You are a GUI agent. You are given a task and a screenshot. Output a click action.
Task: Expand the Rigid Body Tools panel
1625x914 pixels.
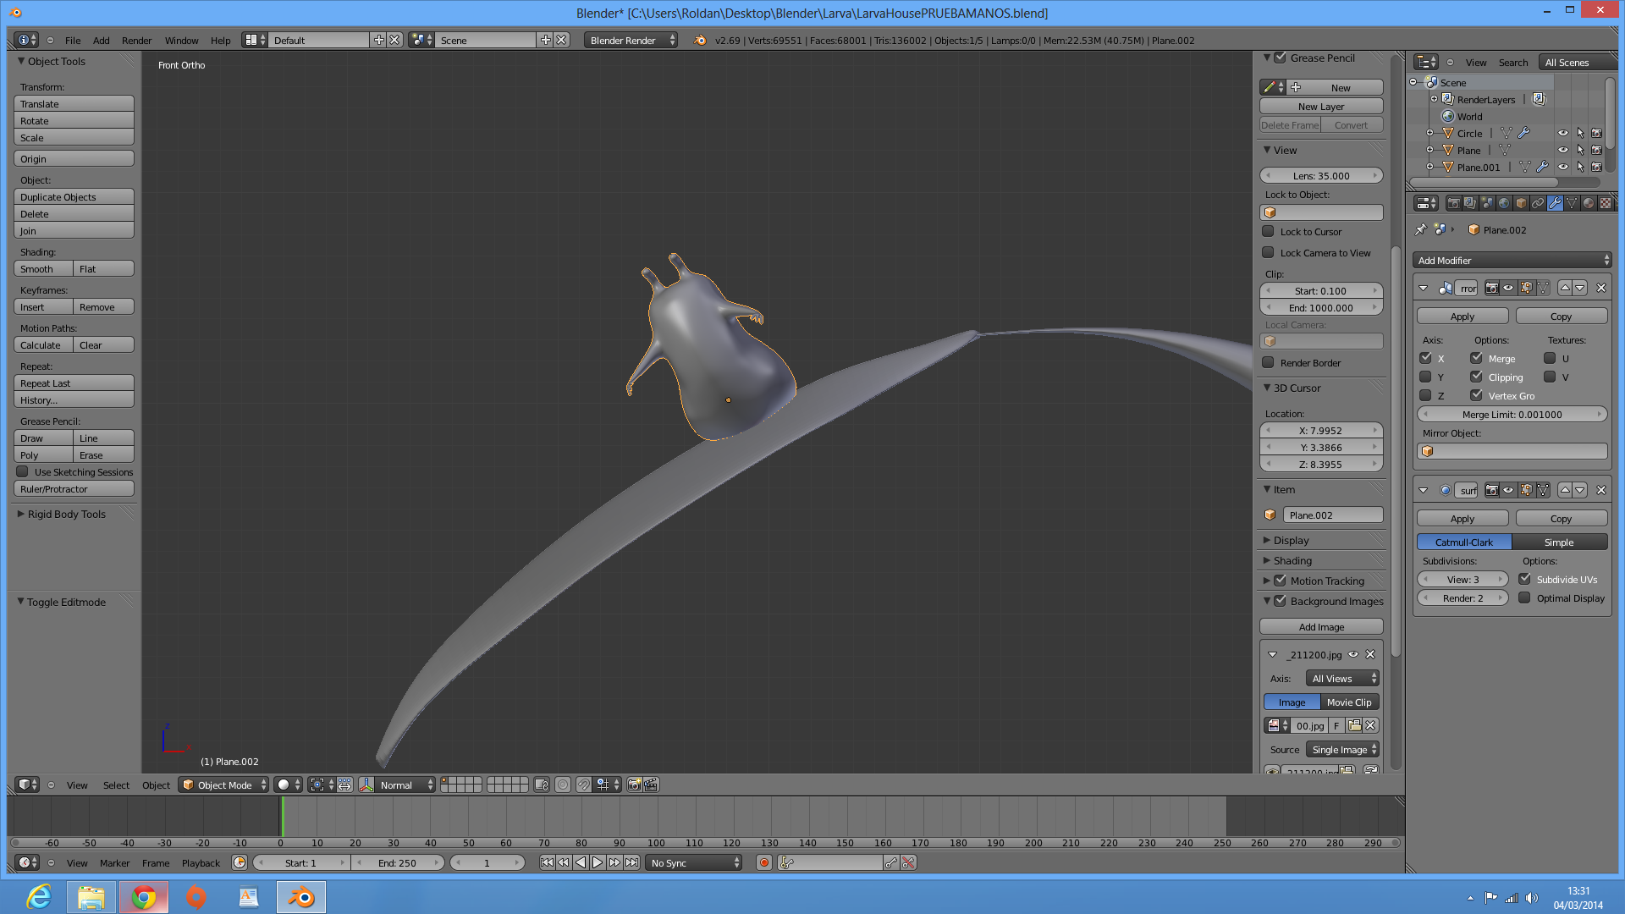66,514
